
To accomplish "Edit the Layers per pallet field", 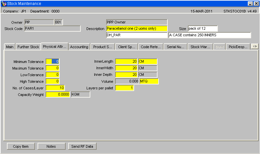I will (x=125, y=88).
